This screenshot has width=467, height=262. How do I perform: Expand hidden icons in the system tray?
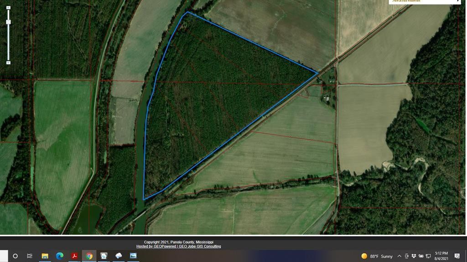(399, 256)
